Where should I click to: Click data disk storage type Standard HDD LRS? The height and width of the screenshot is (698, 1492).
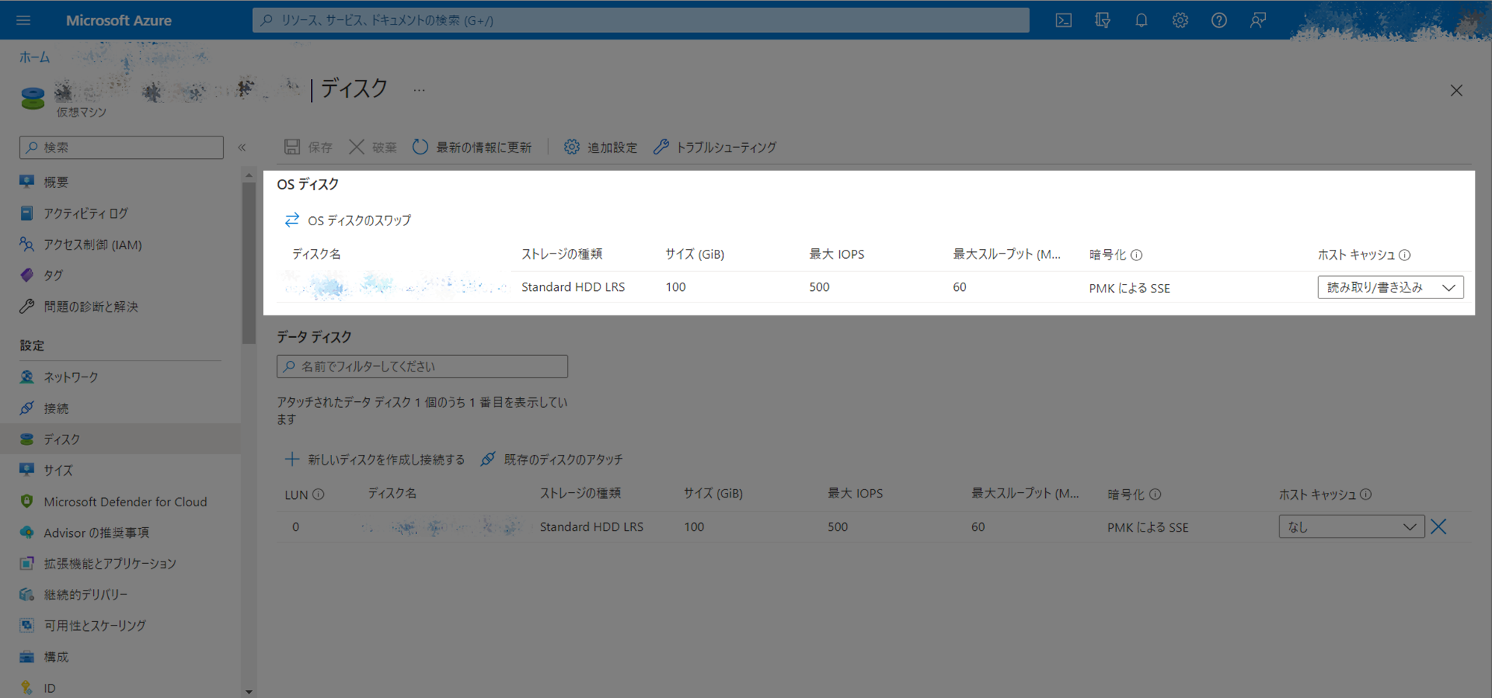pyautogui.click(x=592, y=526)
